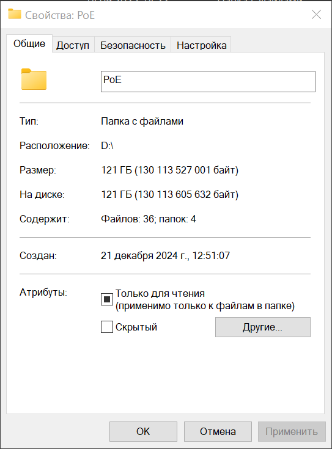Click the Применить button
The width and height of the screenshot is (332, 449).
[292, 431]
